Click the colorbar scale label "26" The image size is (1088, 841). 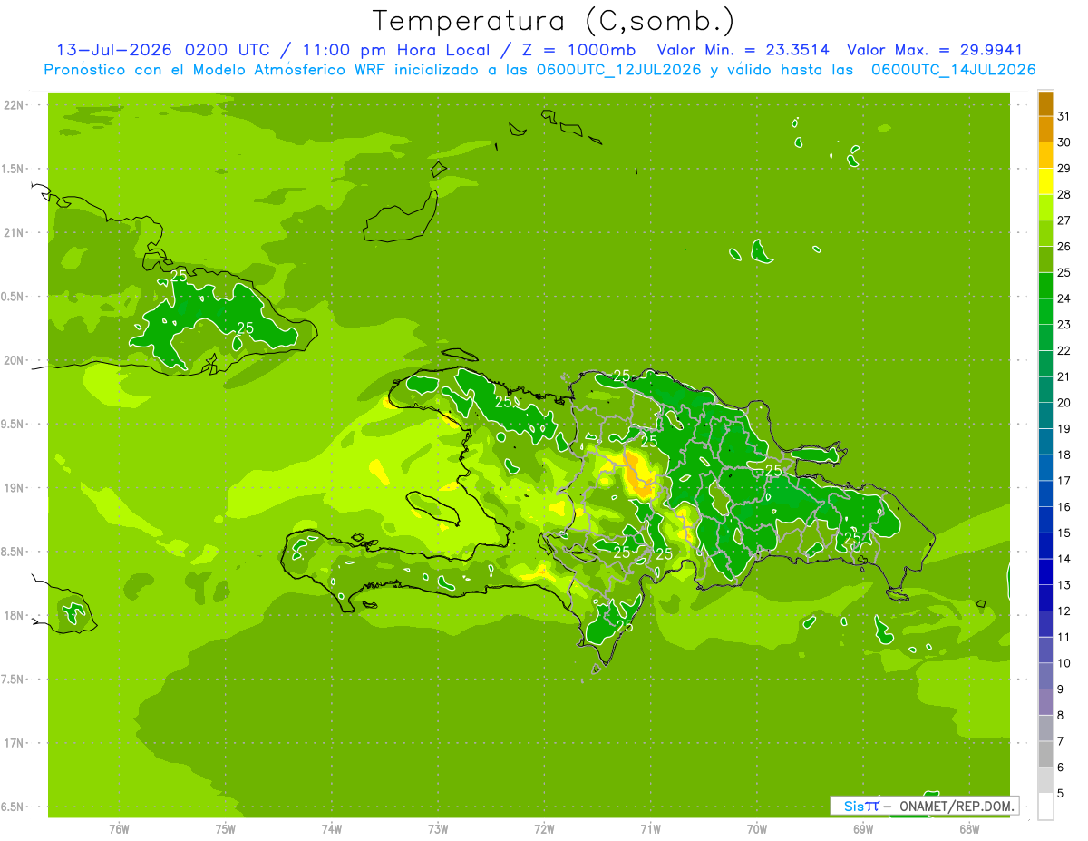point(1064,246)
